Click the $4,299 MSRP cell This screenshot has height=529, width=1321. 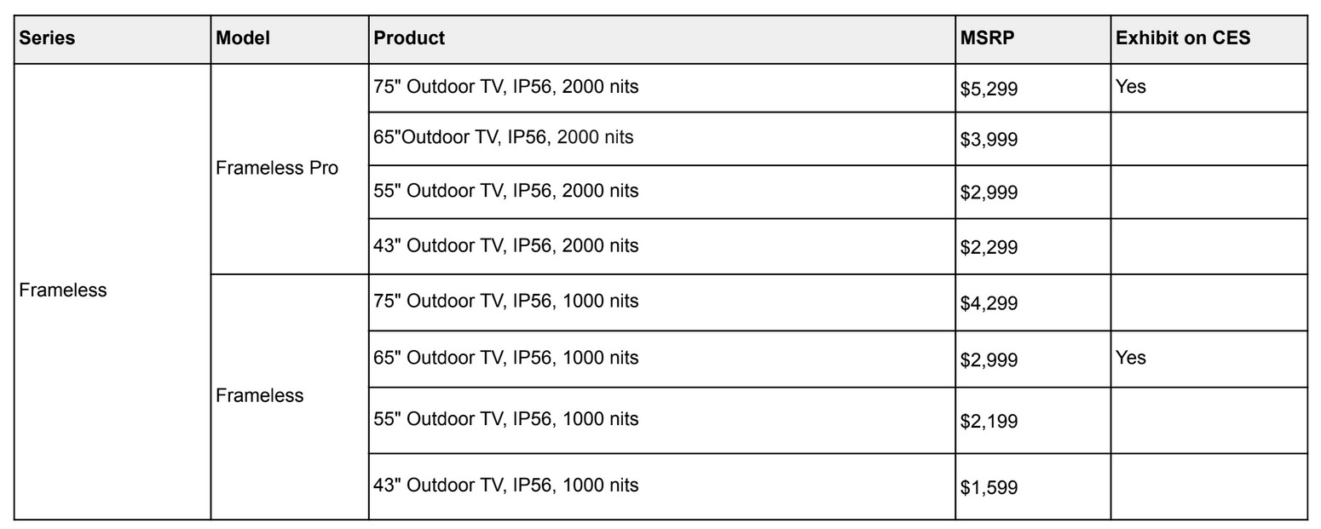(989, 304)
